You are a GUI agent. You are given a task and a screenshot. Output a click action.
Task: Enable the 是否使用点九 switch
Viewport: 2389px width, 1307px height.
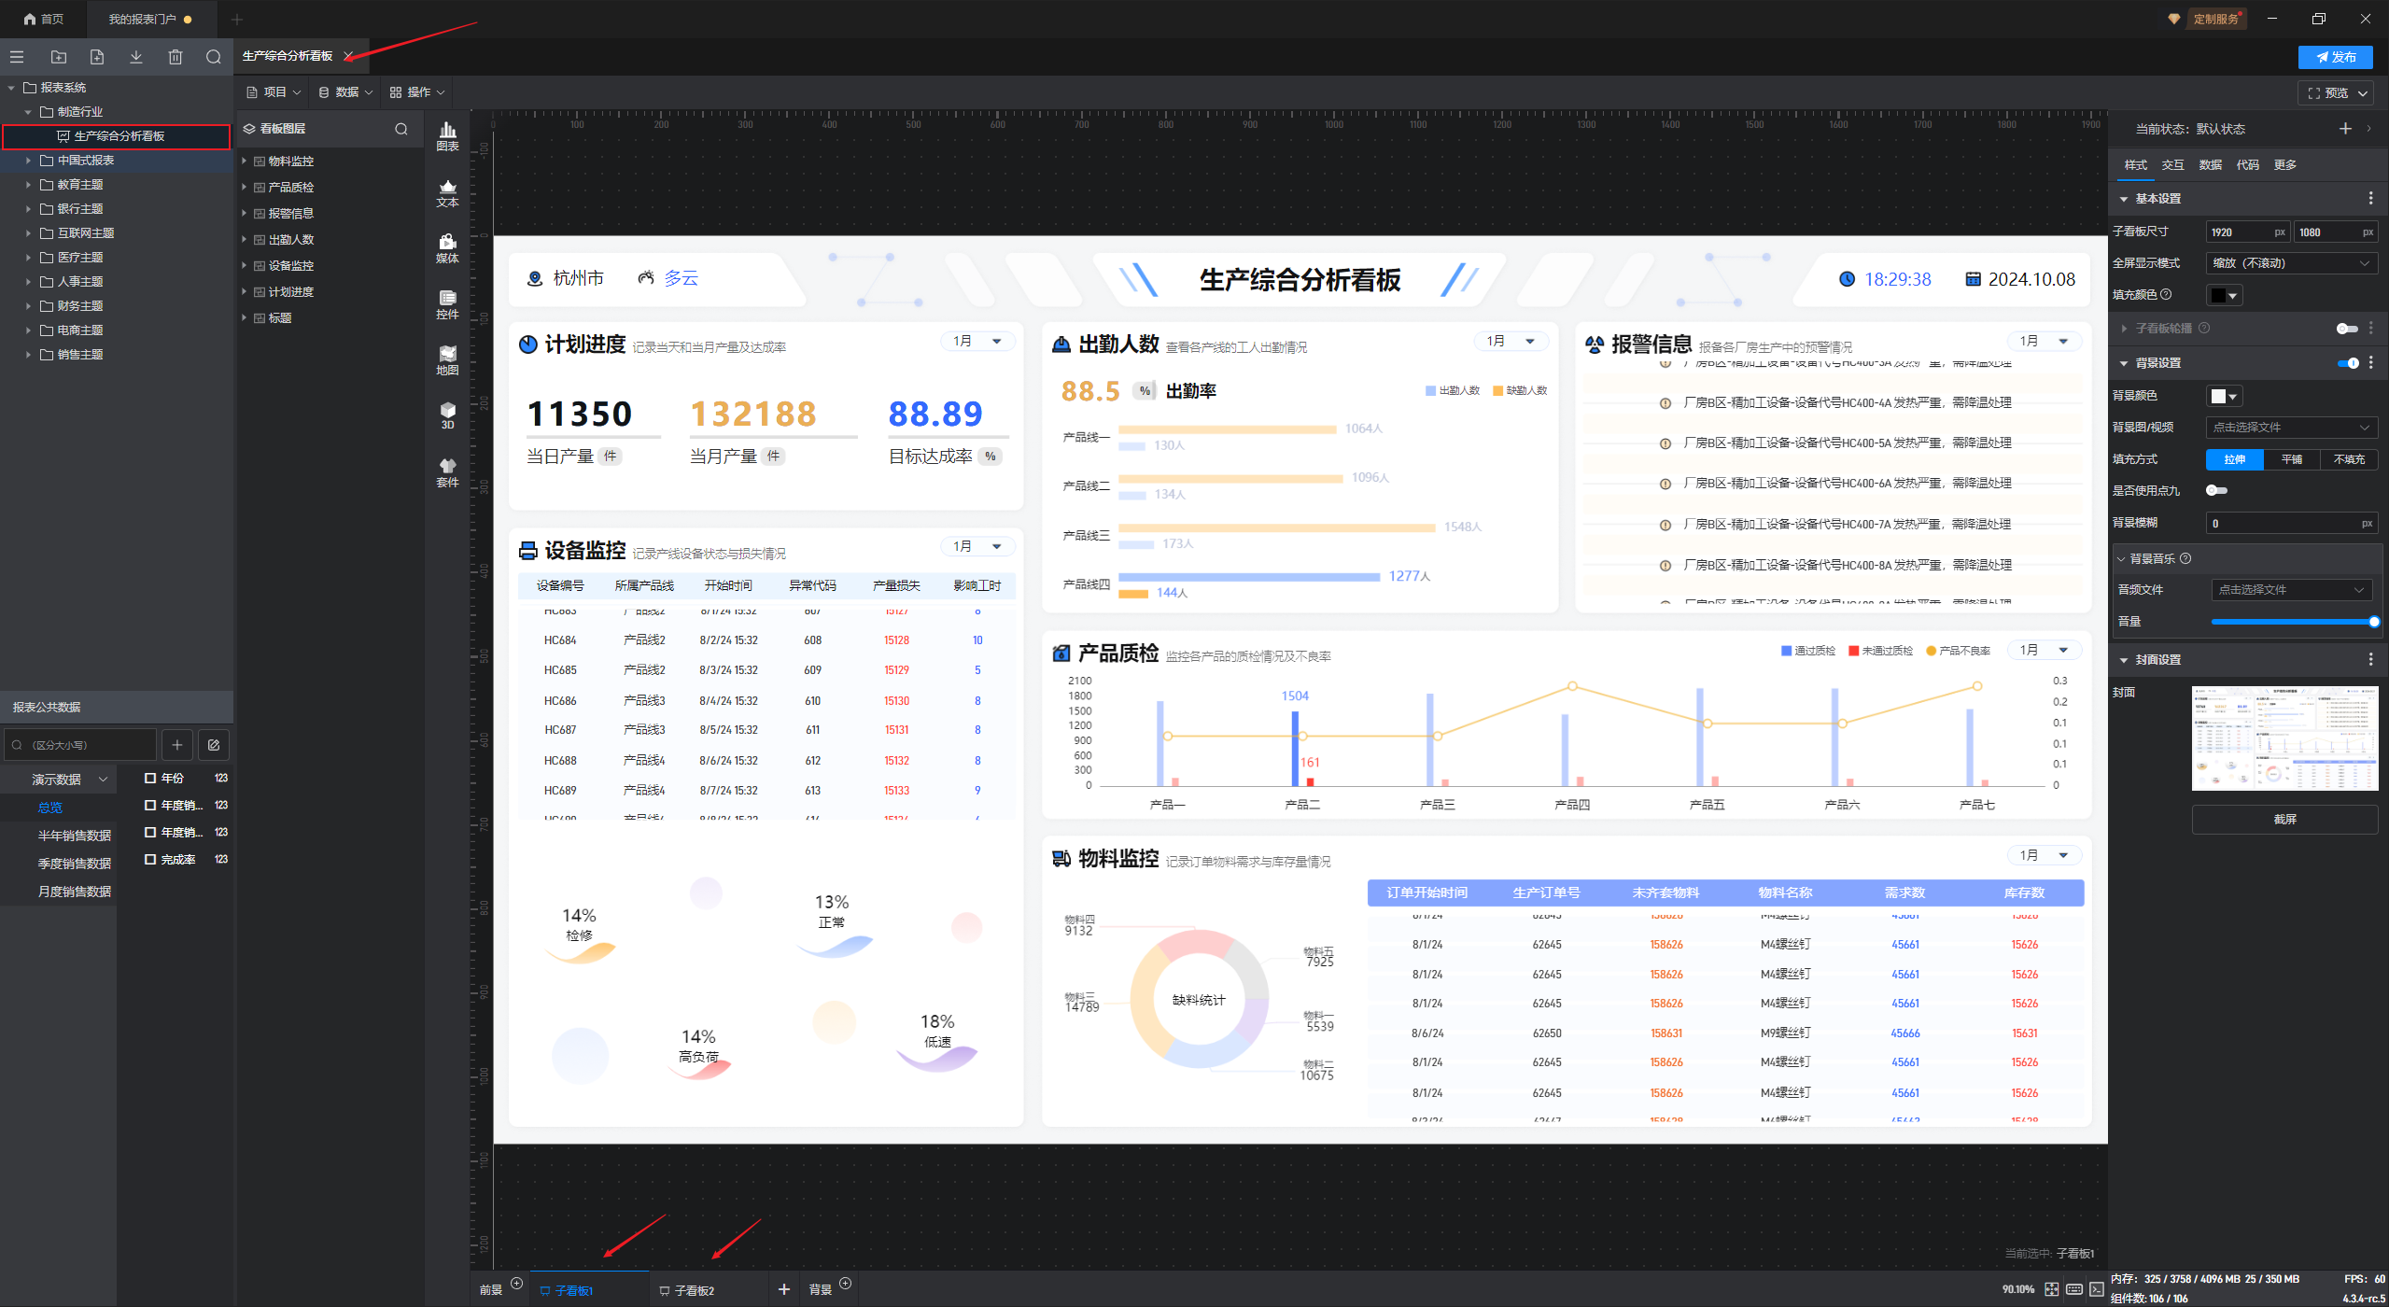click(x=2216, y=490)
